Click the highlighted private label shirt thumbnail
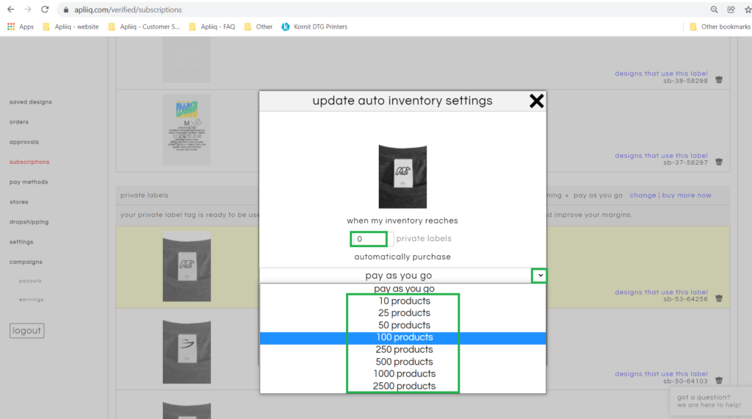752x419 pixels. [x=187, y=266]
